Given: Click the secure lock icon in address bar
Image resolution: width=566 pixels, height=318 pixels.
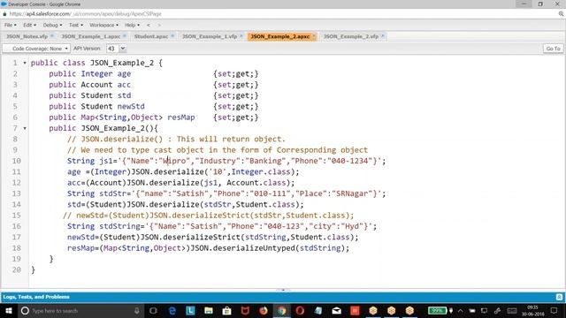Looking at the screenshot, I should 4,14.
